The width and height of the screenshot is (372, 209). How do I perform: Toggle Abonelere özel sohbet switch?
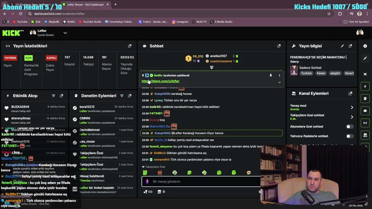(350, 127)
